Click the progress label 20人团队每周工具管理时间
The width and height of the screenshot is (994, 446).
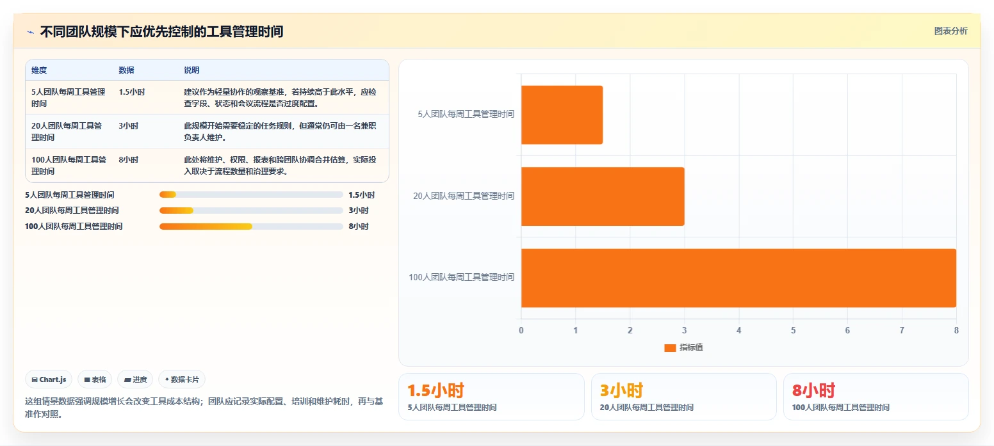click(x=72, y=211)
